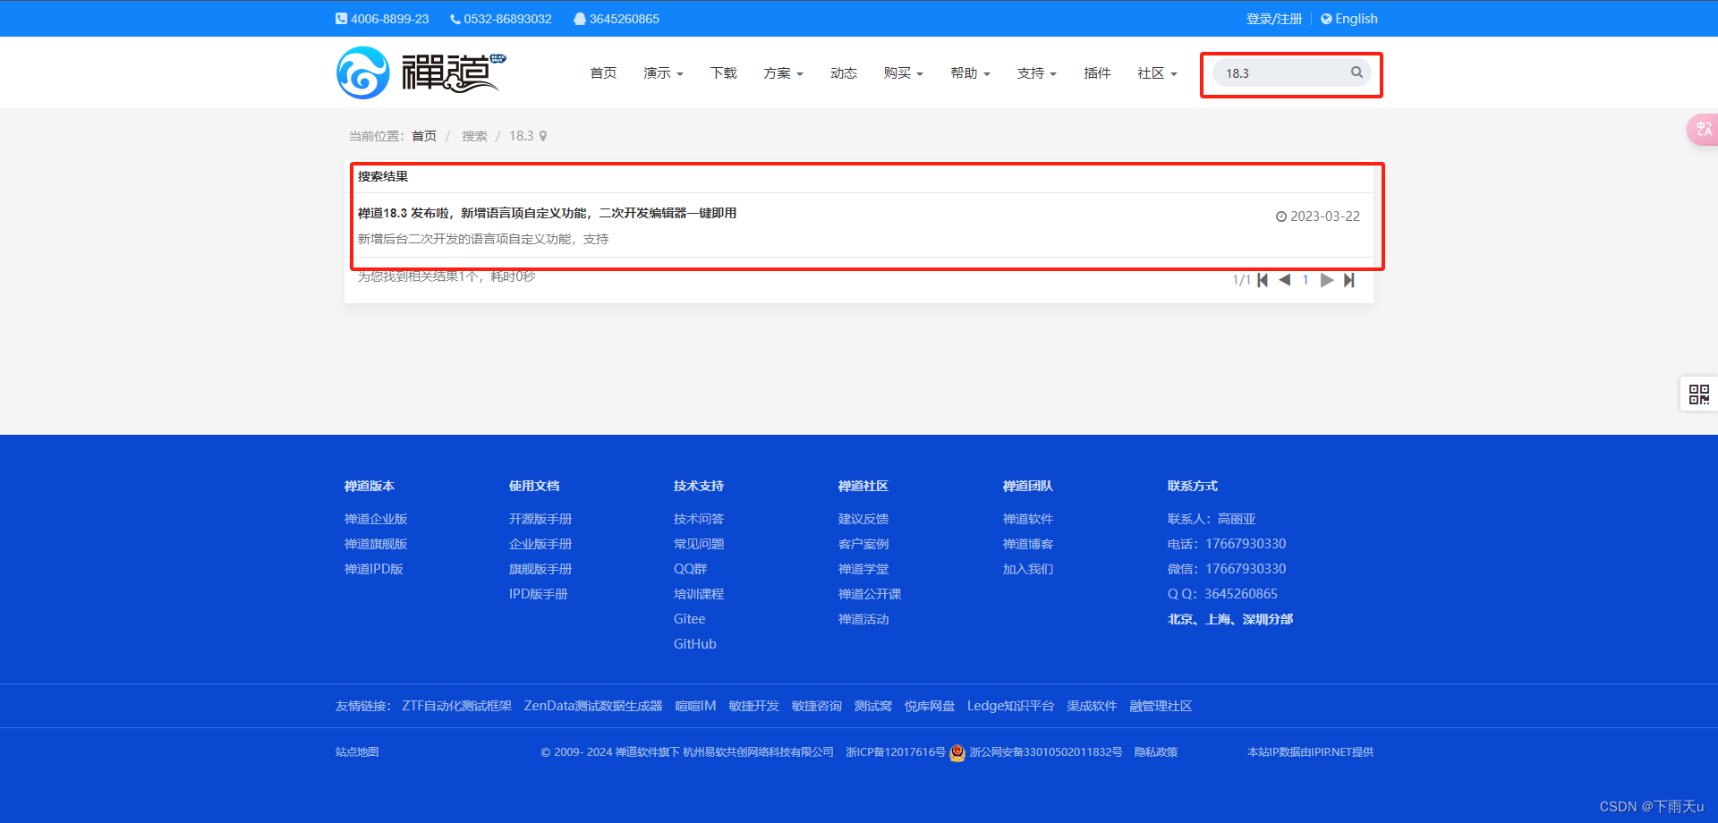Click the location pin icon in breadcrumb
This screenshot has width=1718, height=823.
543,136
